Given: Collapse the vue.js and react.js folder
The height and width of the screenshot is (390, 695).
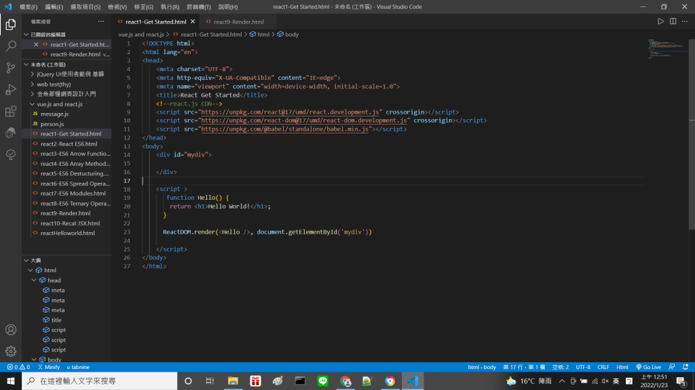Looking at the screenshot, I should 33,104.
